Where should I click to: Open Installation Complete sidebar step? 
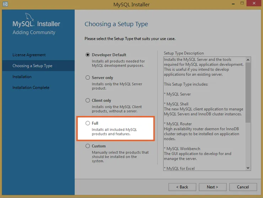(x=31, y=87)
